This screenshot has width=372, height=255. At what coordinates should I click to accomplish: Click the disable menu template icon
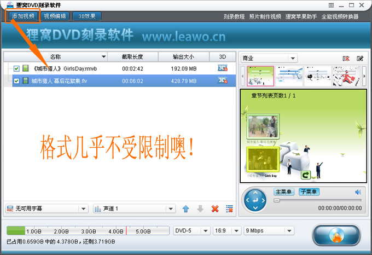pos(346,59)
